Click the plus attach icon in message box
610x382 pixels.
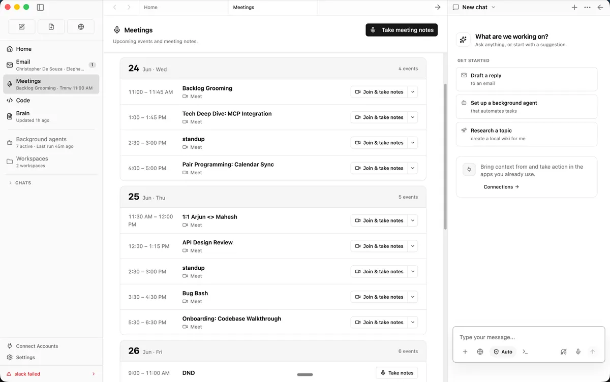click(465, 352)
